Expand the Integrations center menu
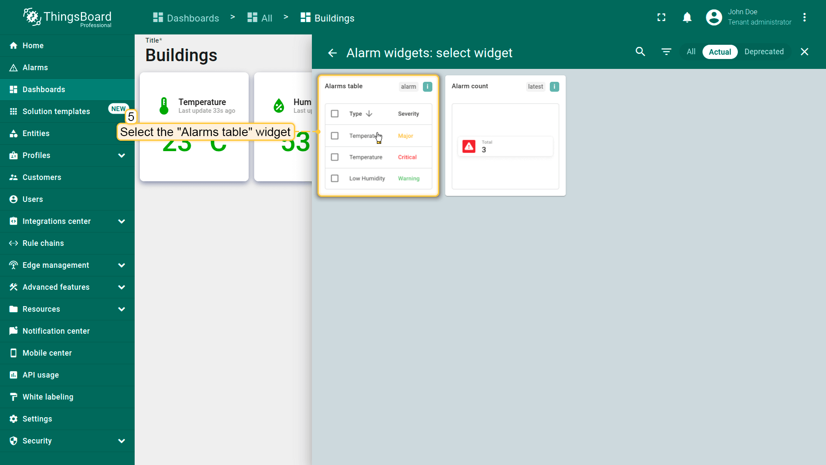This screenshot has width=826, height=465. (x=122, y=221)
